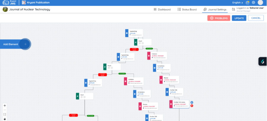The height and width of the screenshot is (121, 267).
Task: Zoom in on the workflow canvas
Action: [5, 106]
